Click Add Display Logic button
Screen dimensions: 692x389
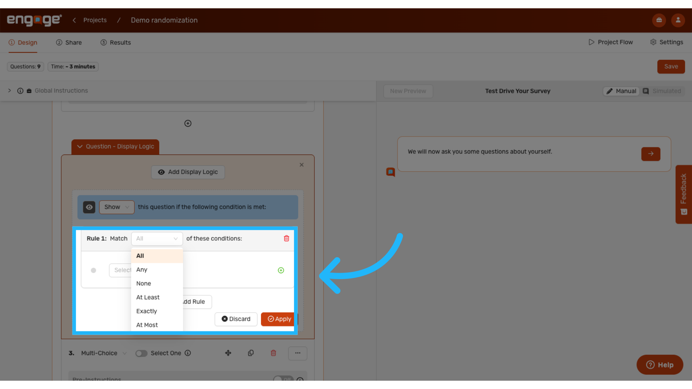pos(188,172)
